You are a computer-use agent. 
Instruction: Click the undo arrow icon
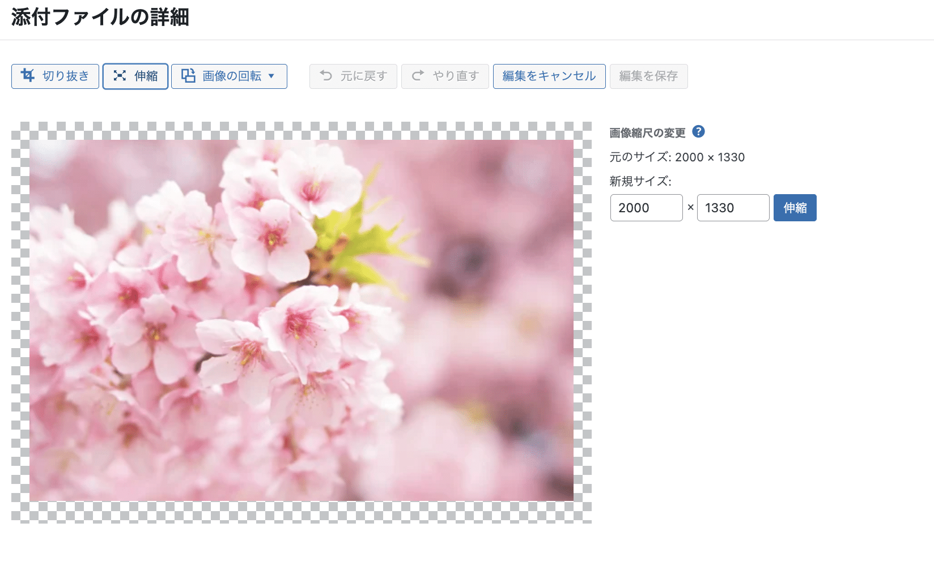coord(326,76)
